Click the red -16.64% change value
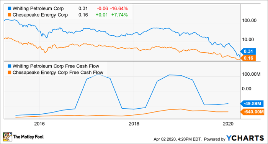 [x=119, y=8]
